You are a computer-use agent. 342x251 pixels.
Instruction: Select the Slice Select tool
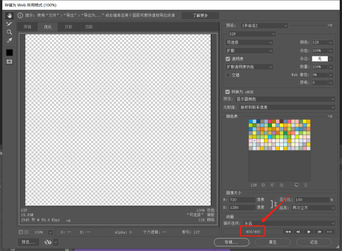click(x=9, y=25)
